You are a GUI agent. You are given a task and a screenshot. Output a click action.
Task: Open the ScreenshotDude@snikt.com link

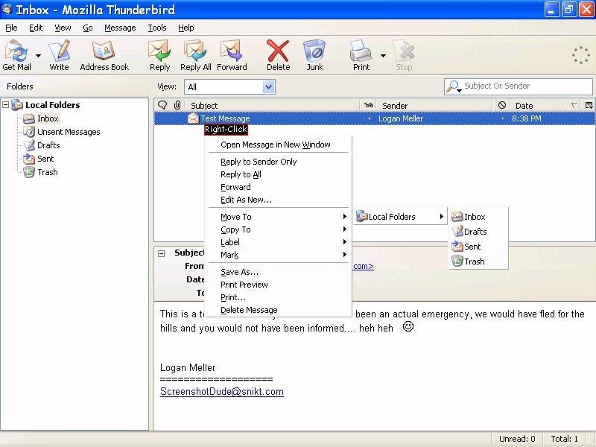[222, 392]
